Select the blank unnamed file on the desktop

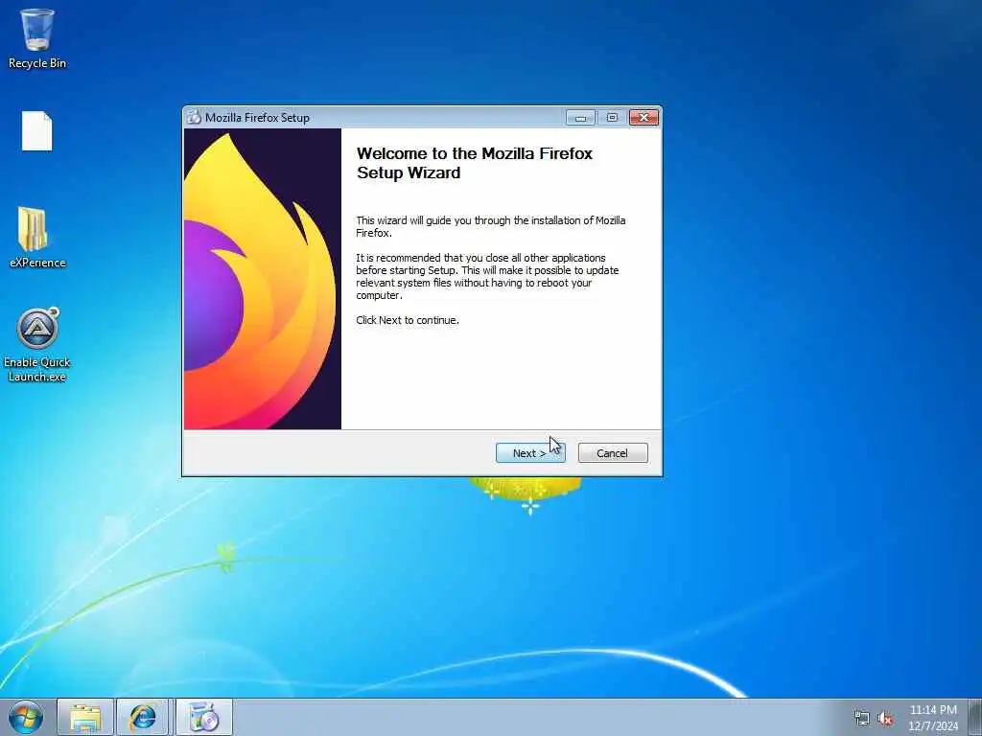37,130
